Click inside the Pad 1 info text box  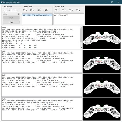tap(42, 61)
